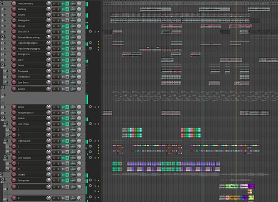Arm the Choral track for recording
278x202 pixels.
pyautogui.click(x=14, y=26)
